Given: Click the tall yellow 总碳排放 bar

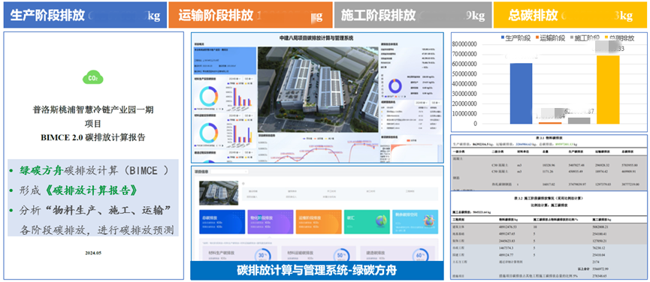Looking at the screenshot, I should click(x=608, y=90).
